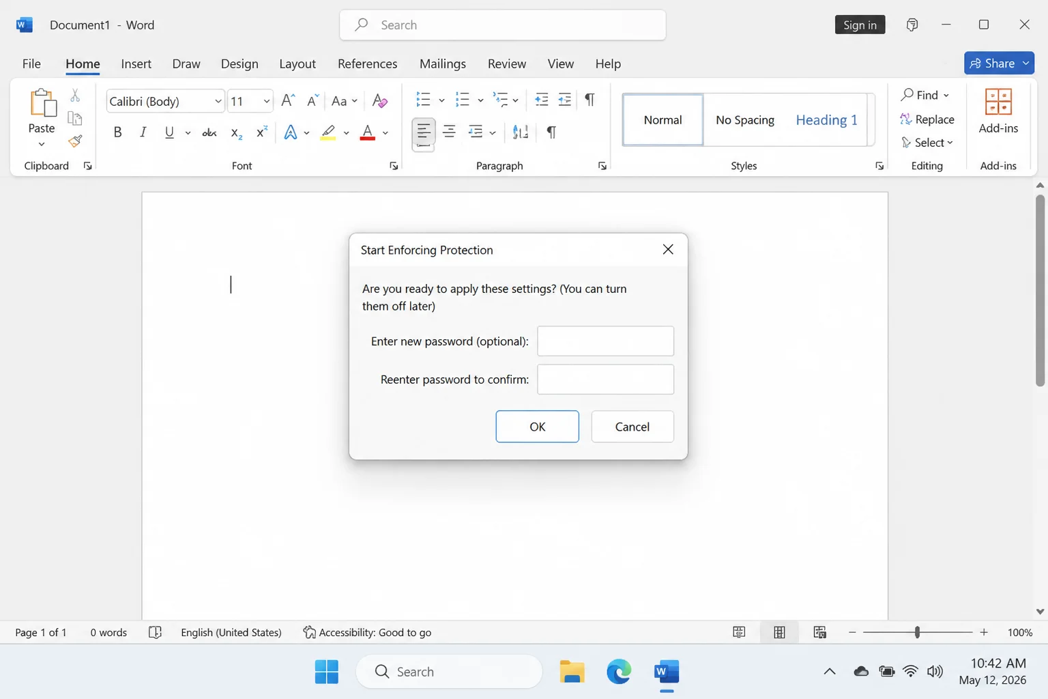Open the File tab

[x=31, y=63]
